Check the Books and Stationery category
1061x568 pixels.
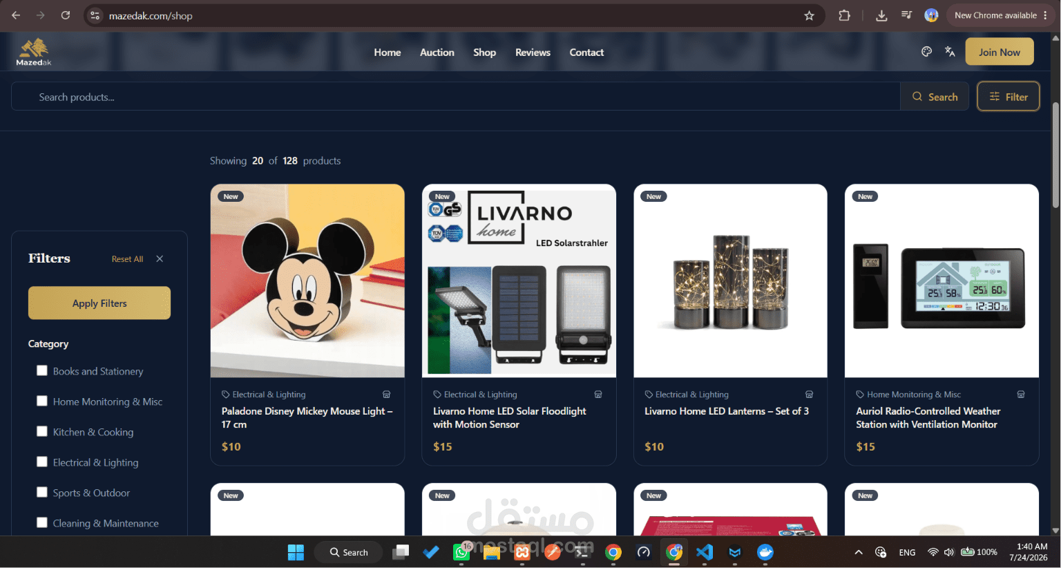(x=42, y=370)
